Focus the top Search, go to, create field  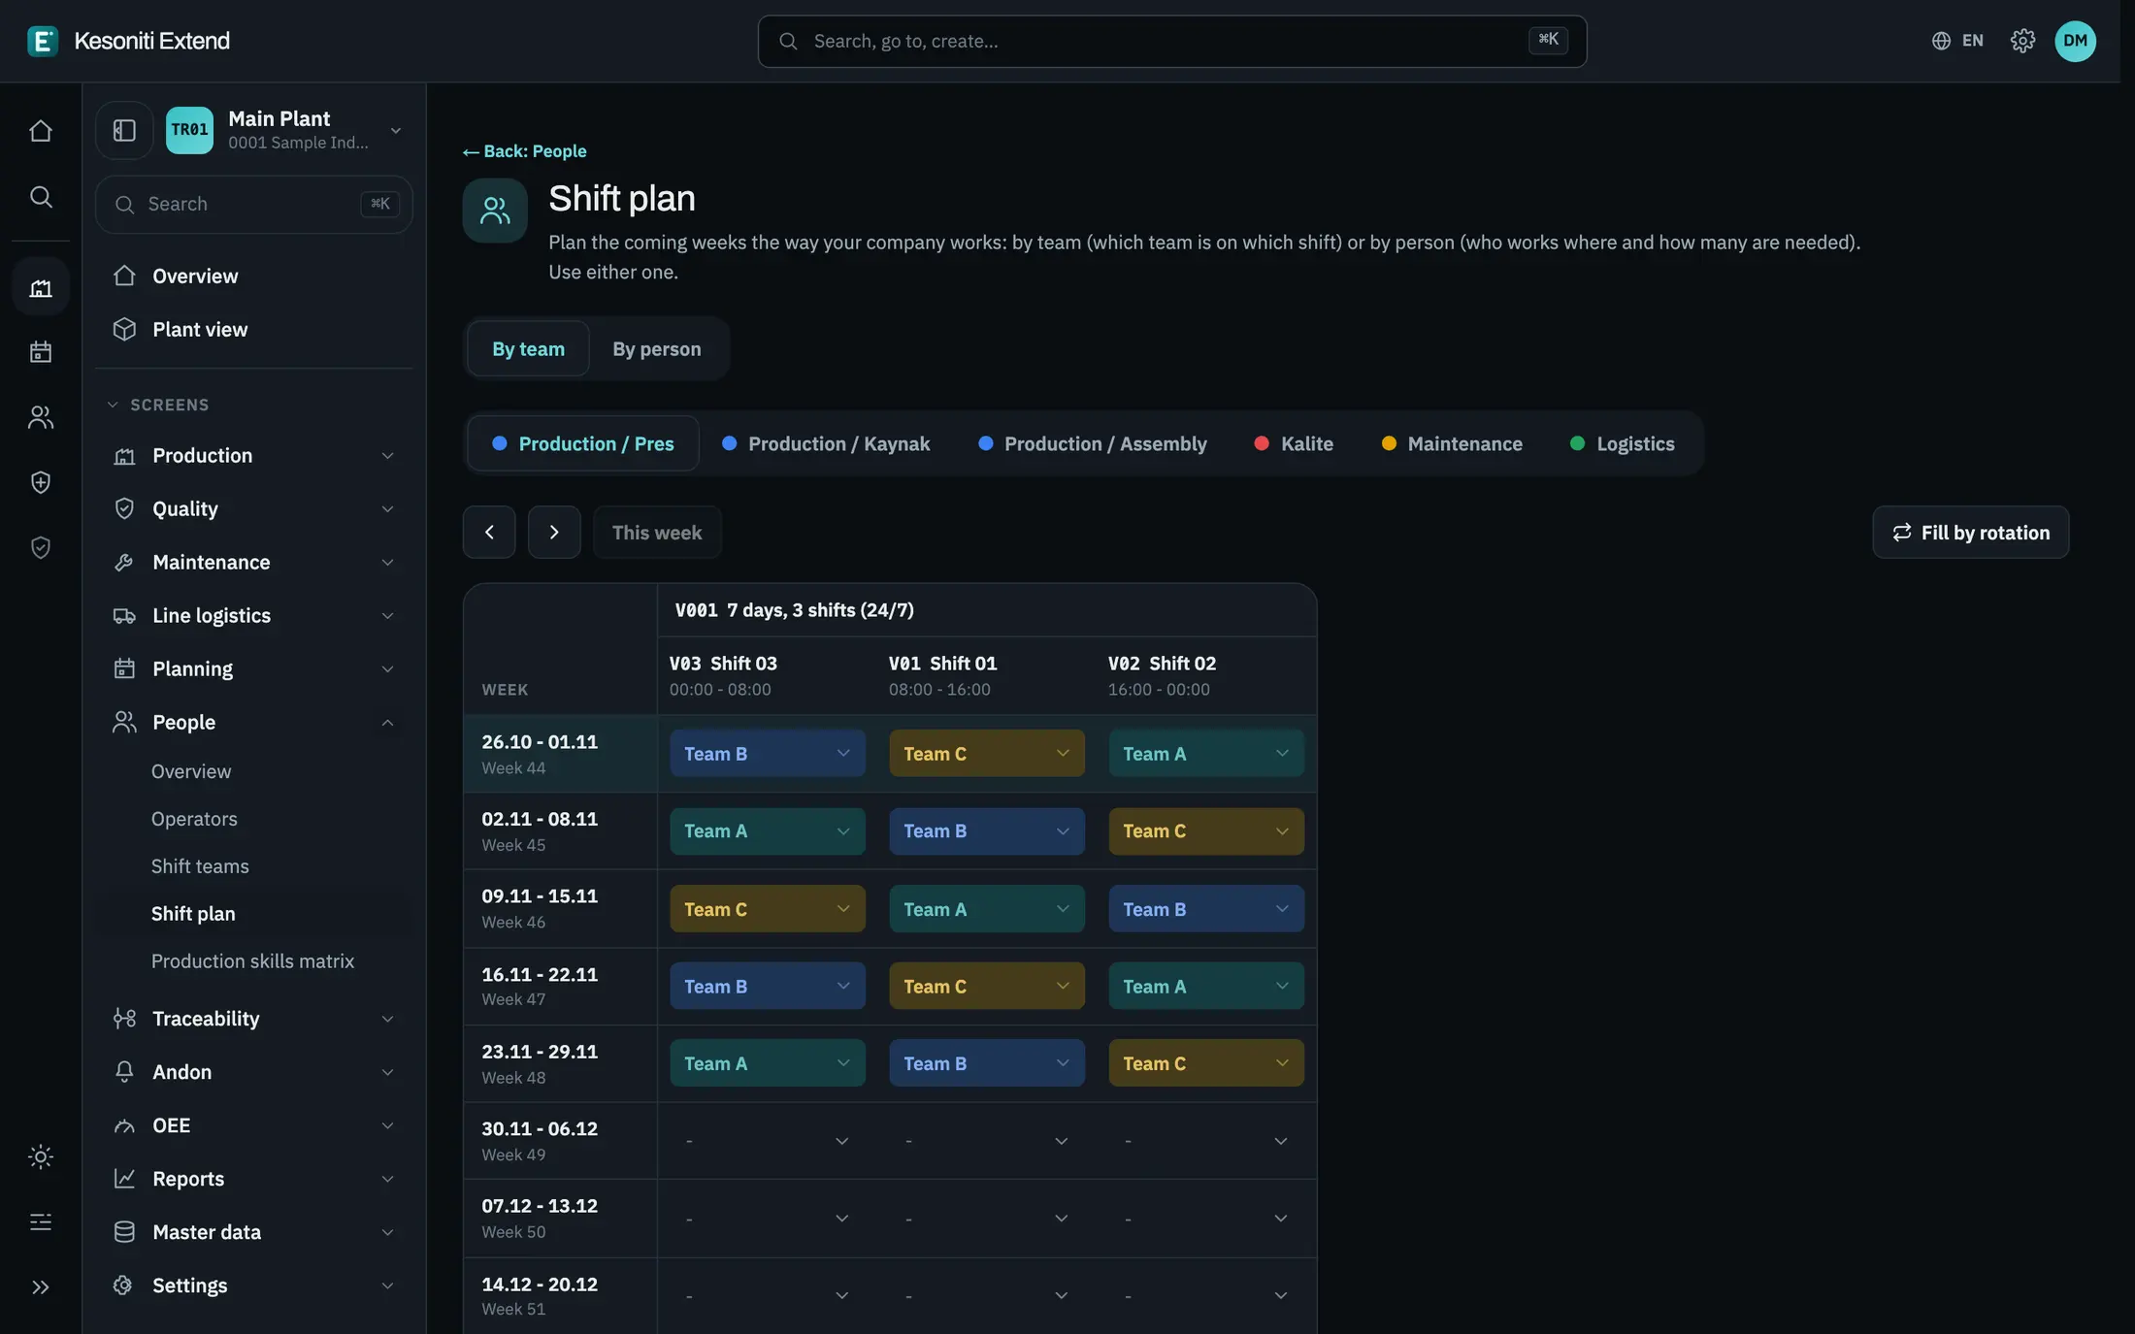pos(1171,41)
